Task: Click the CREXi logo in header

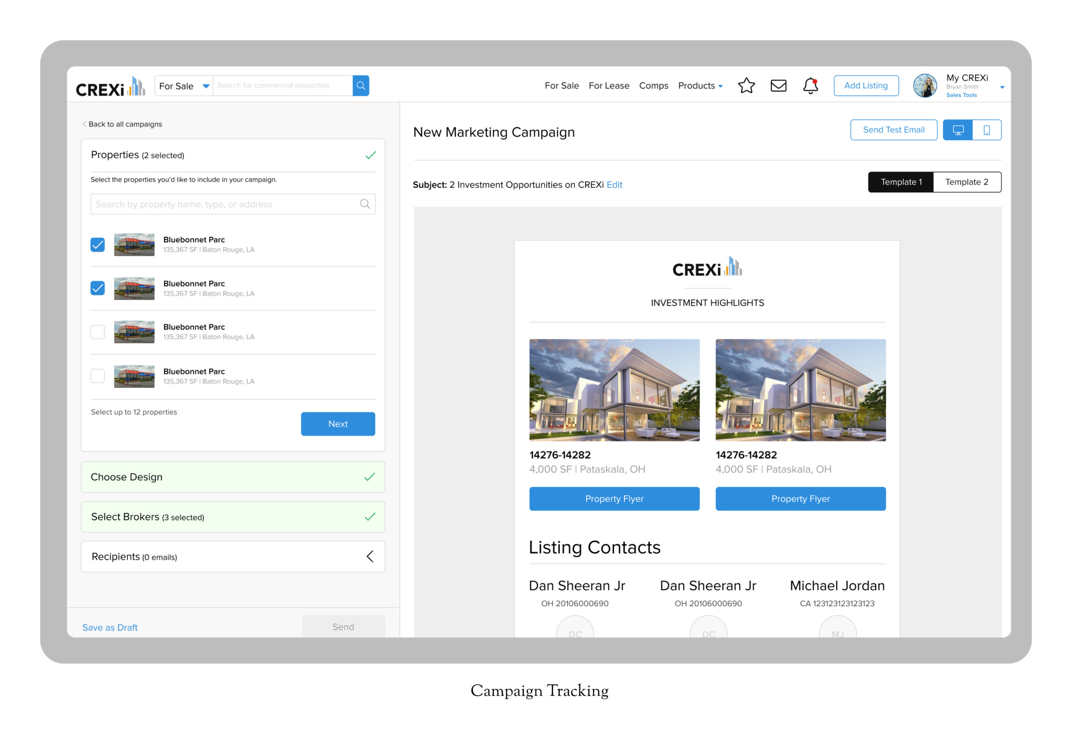Action: pyautogui.click(x=110, y=87)
